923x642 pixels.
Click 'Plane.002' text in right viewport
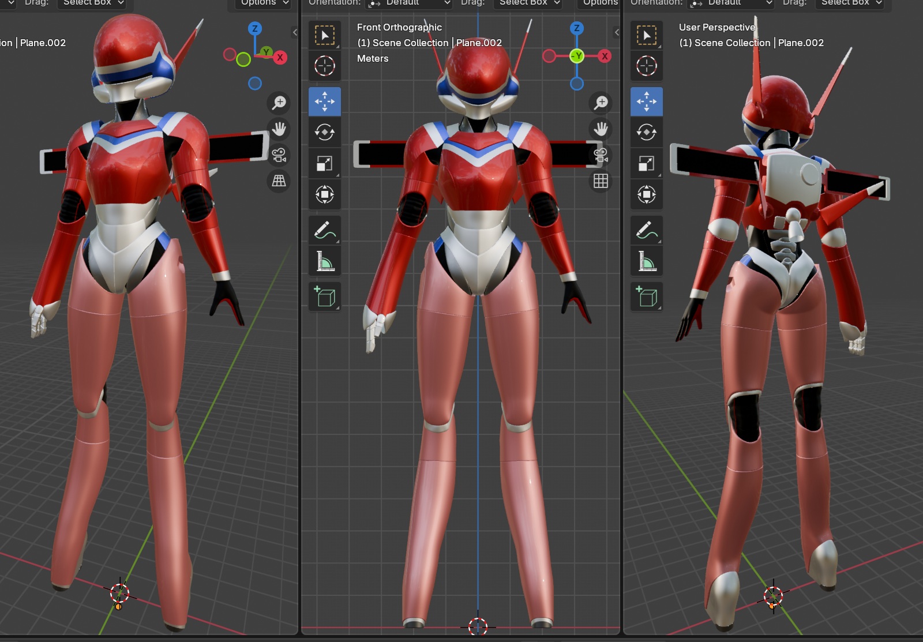point(801,43)
